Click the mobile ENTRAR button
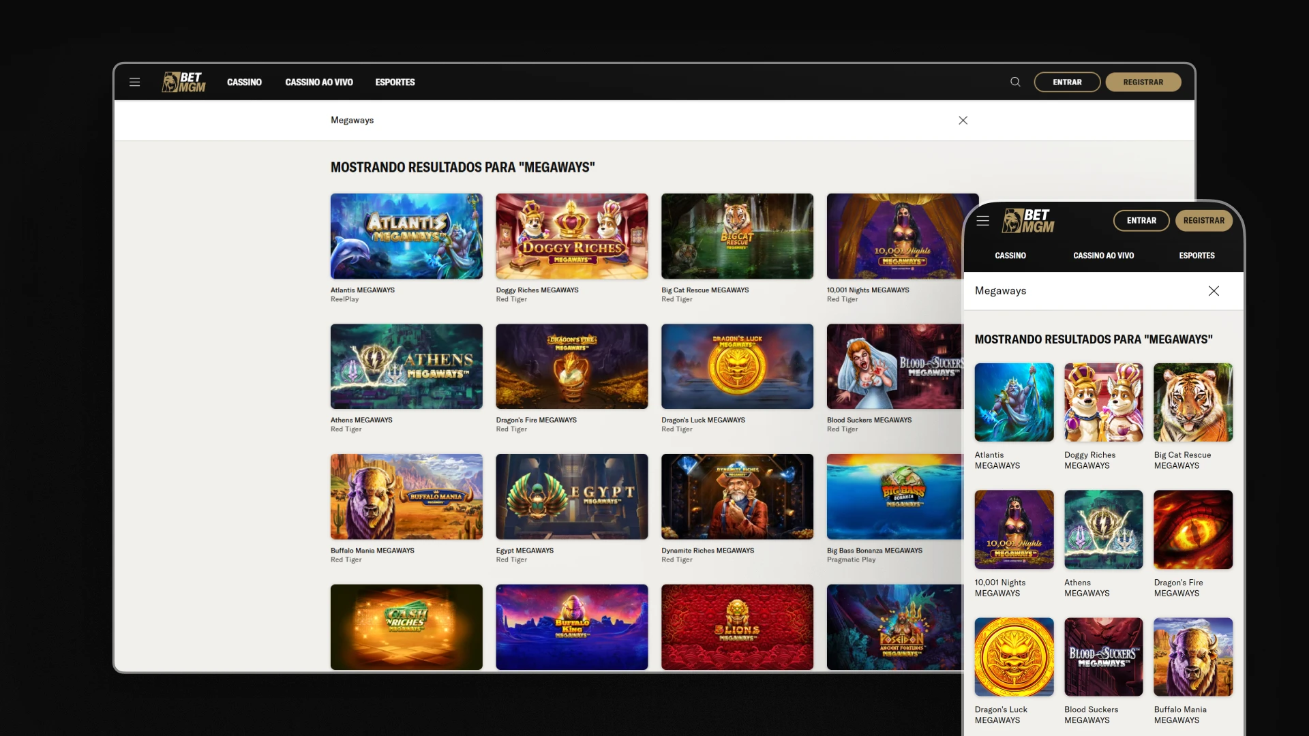1309x736 pixels. coord(1141,221)
